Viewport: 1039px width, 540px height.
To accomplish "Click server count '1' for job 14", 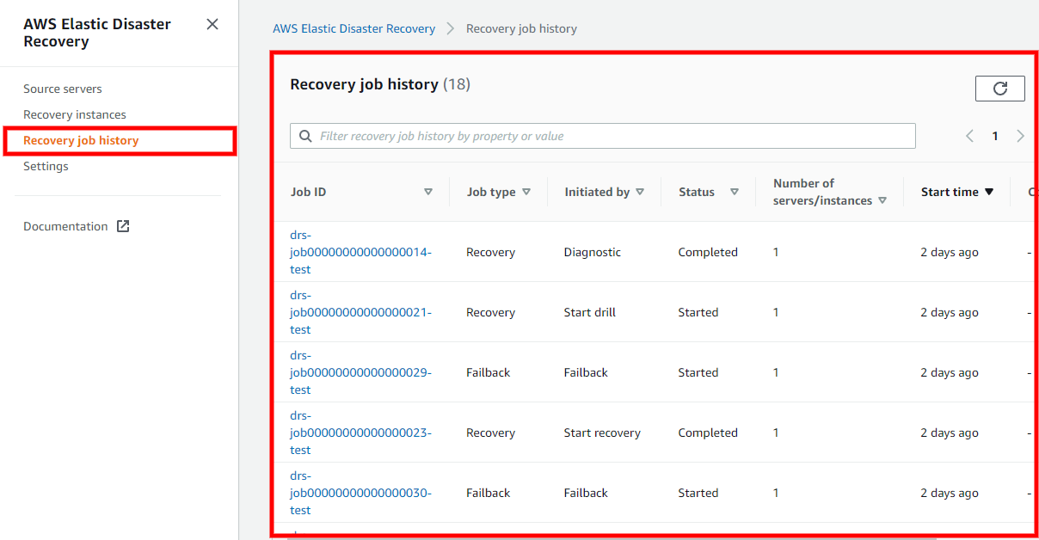I will (776, 252).
